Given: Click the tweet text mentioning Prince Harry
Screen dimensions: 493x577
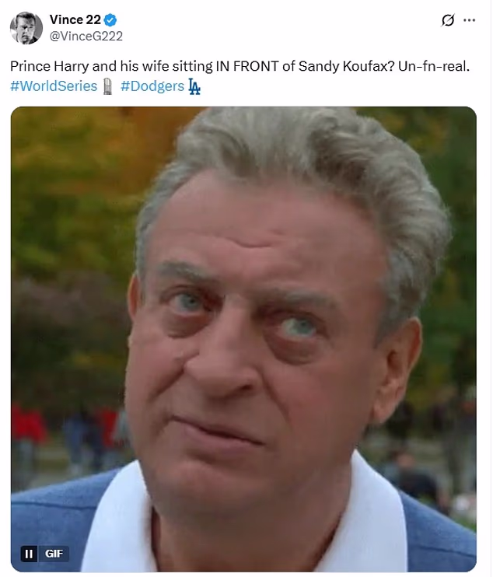Looking at the screenshot, I should (240, 66).
